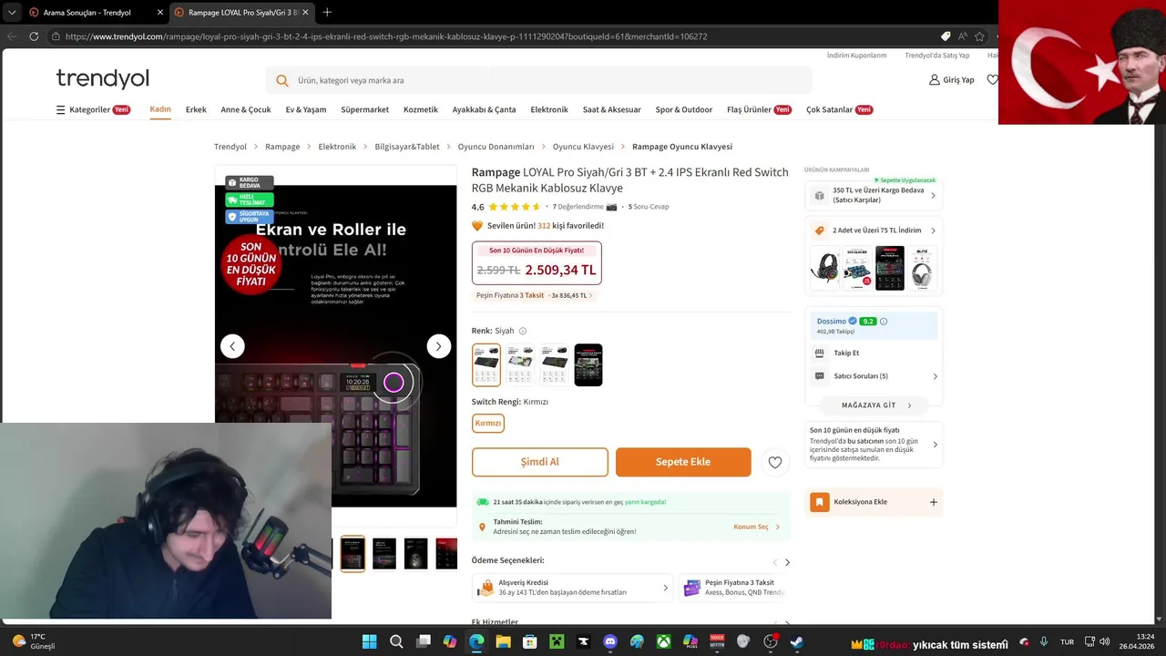Select the Kırmızı switch color option
The width and height of the screenshot is (1166, 656).
[x=488, y=423]
